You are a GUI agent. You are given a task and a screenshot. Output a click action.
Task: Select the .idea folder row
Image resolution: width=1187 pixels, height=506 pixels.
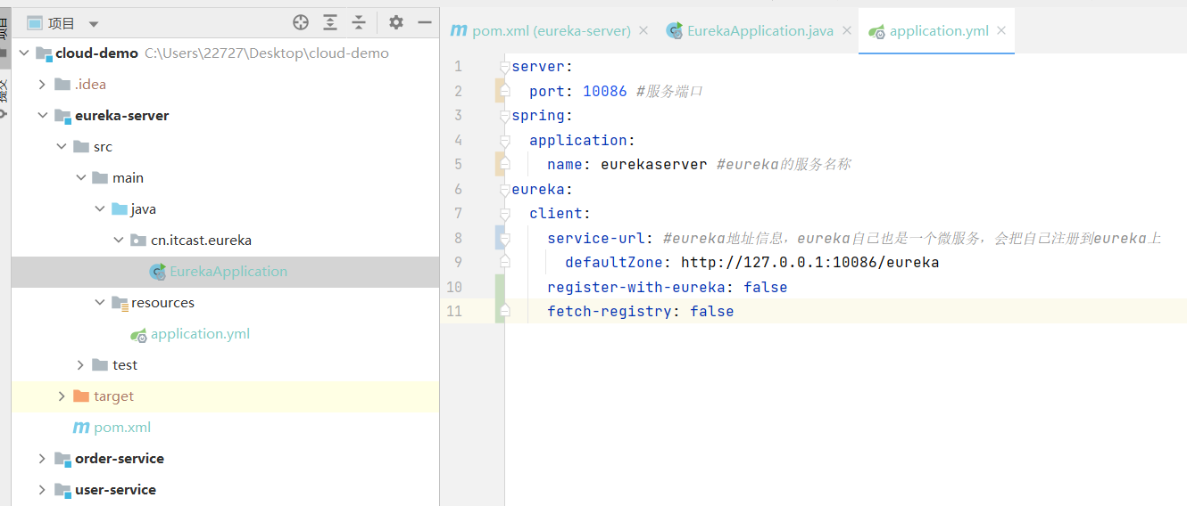coord(225,85)
